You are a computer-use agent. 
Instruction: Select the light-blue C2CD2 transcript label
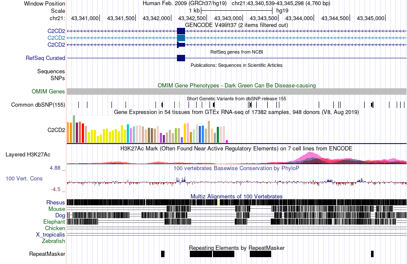[x=56, y=38]
